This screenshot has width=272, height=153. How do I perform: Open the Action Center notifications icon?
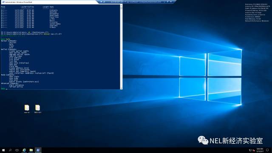[267, 150]
